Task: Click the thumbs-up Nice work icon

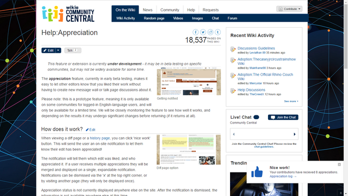Action: pos(257,172)
